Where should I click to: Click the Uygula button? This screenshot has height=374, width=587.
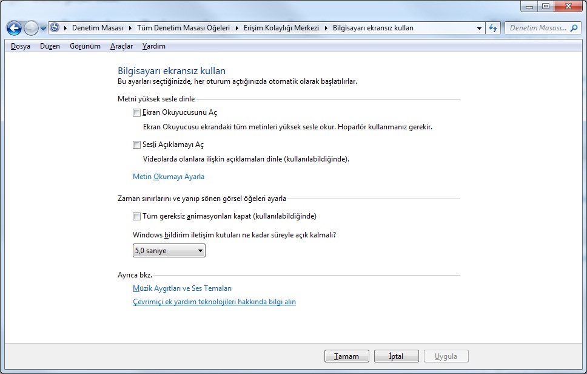coord(446,356)
